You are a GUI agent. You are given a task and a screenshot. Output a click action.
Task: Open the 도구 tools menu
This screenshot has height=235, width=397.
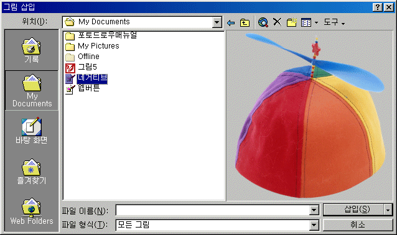pyautogui.click(x=334, y=22)
